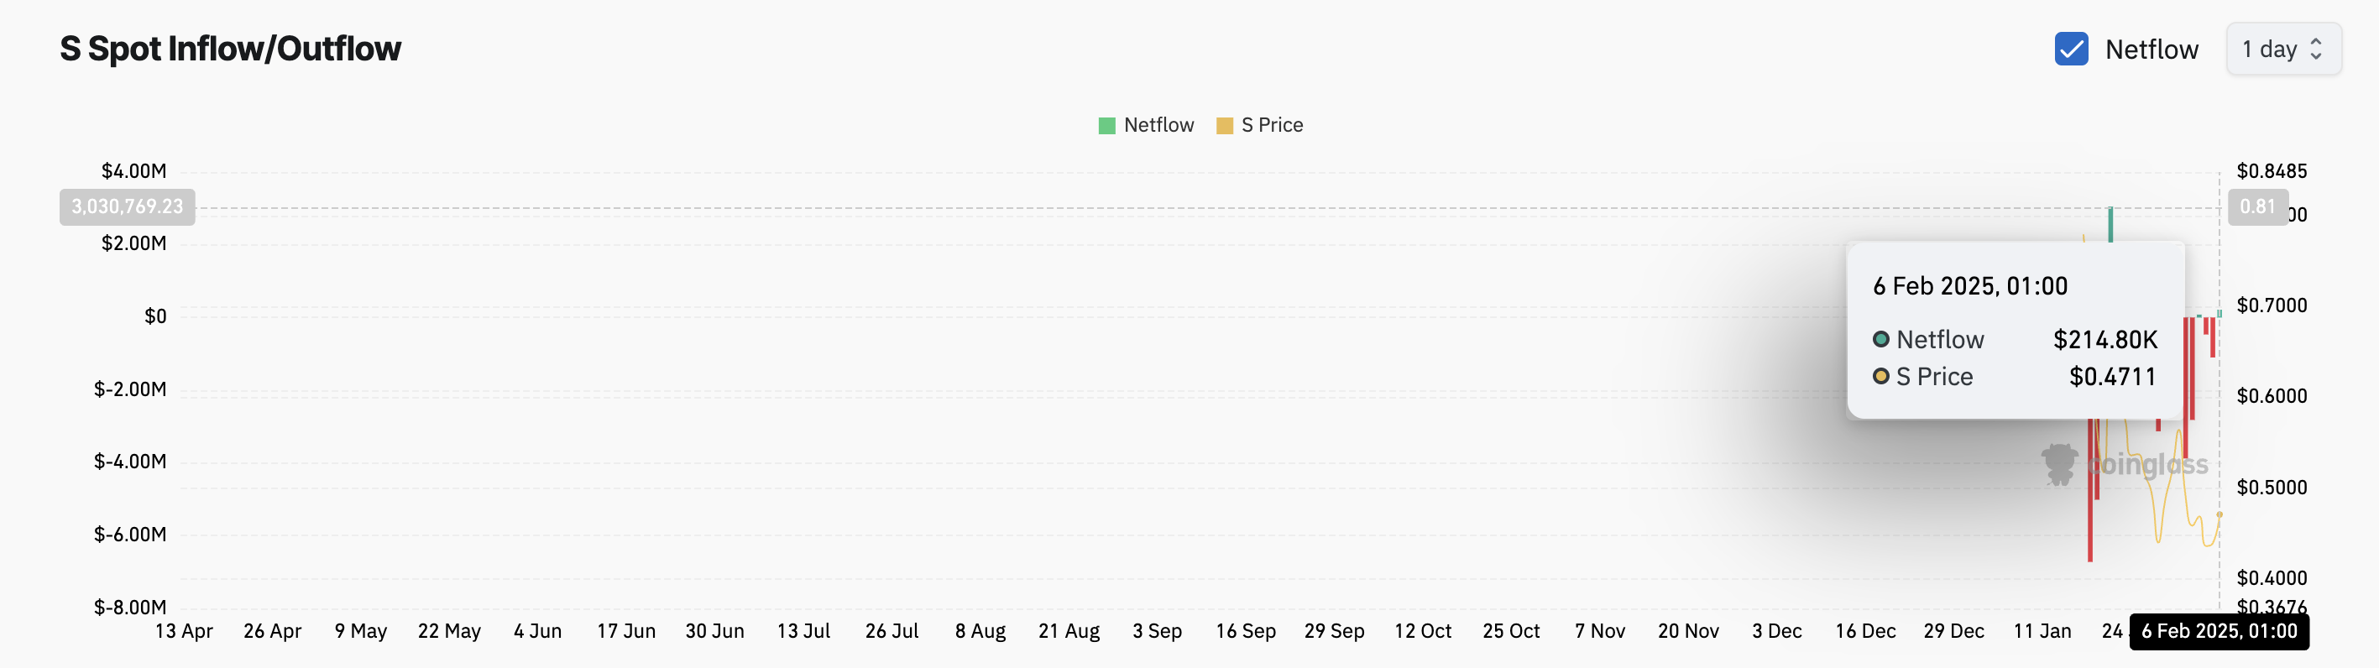Click the Netflow text beside the checkbox
Screen dimensions: 2379x668
tap(2151, 50)
